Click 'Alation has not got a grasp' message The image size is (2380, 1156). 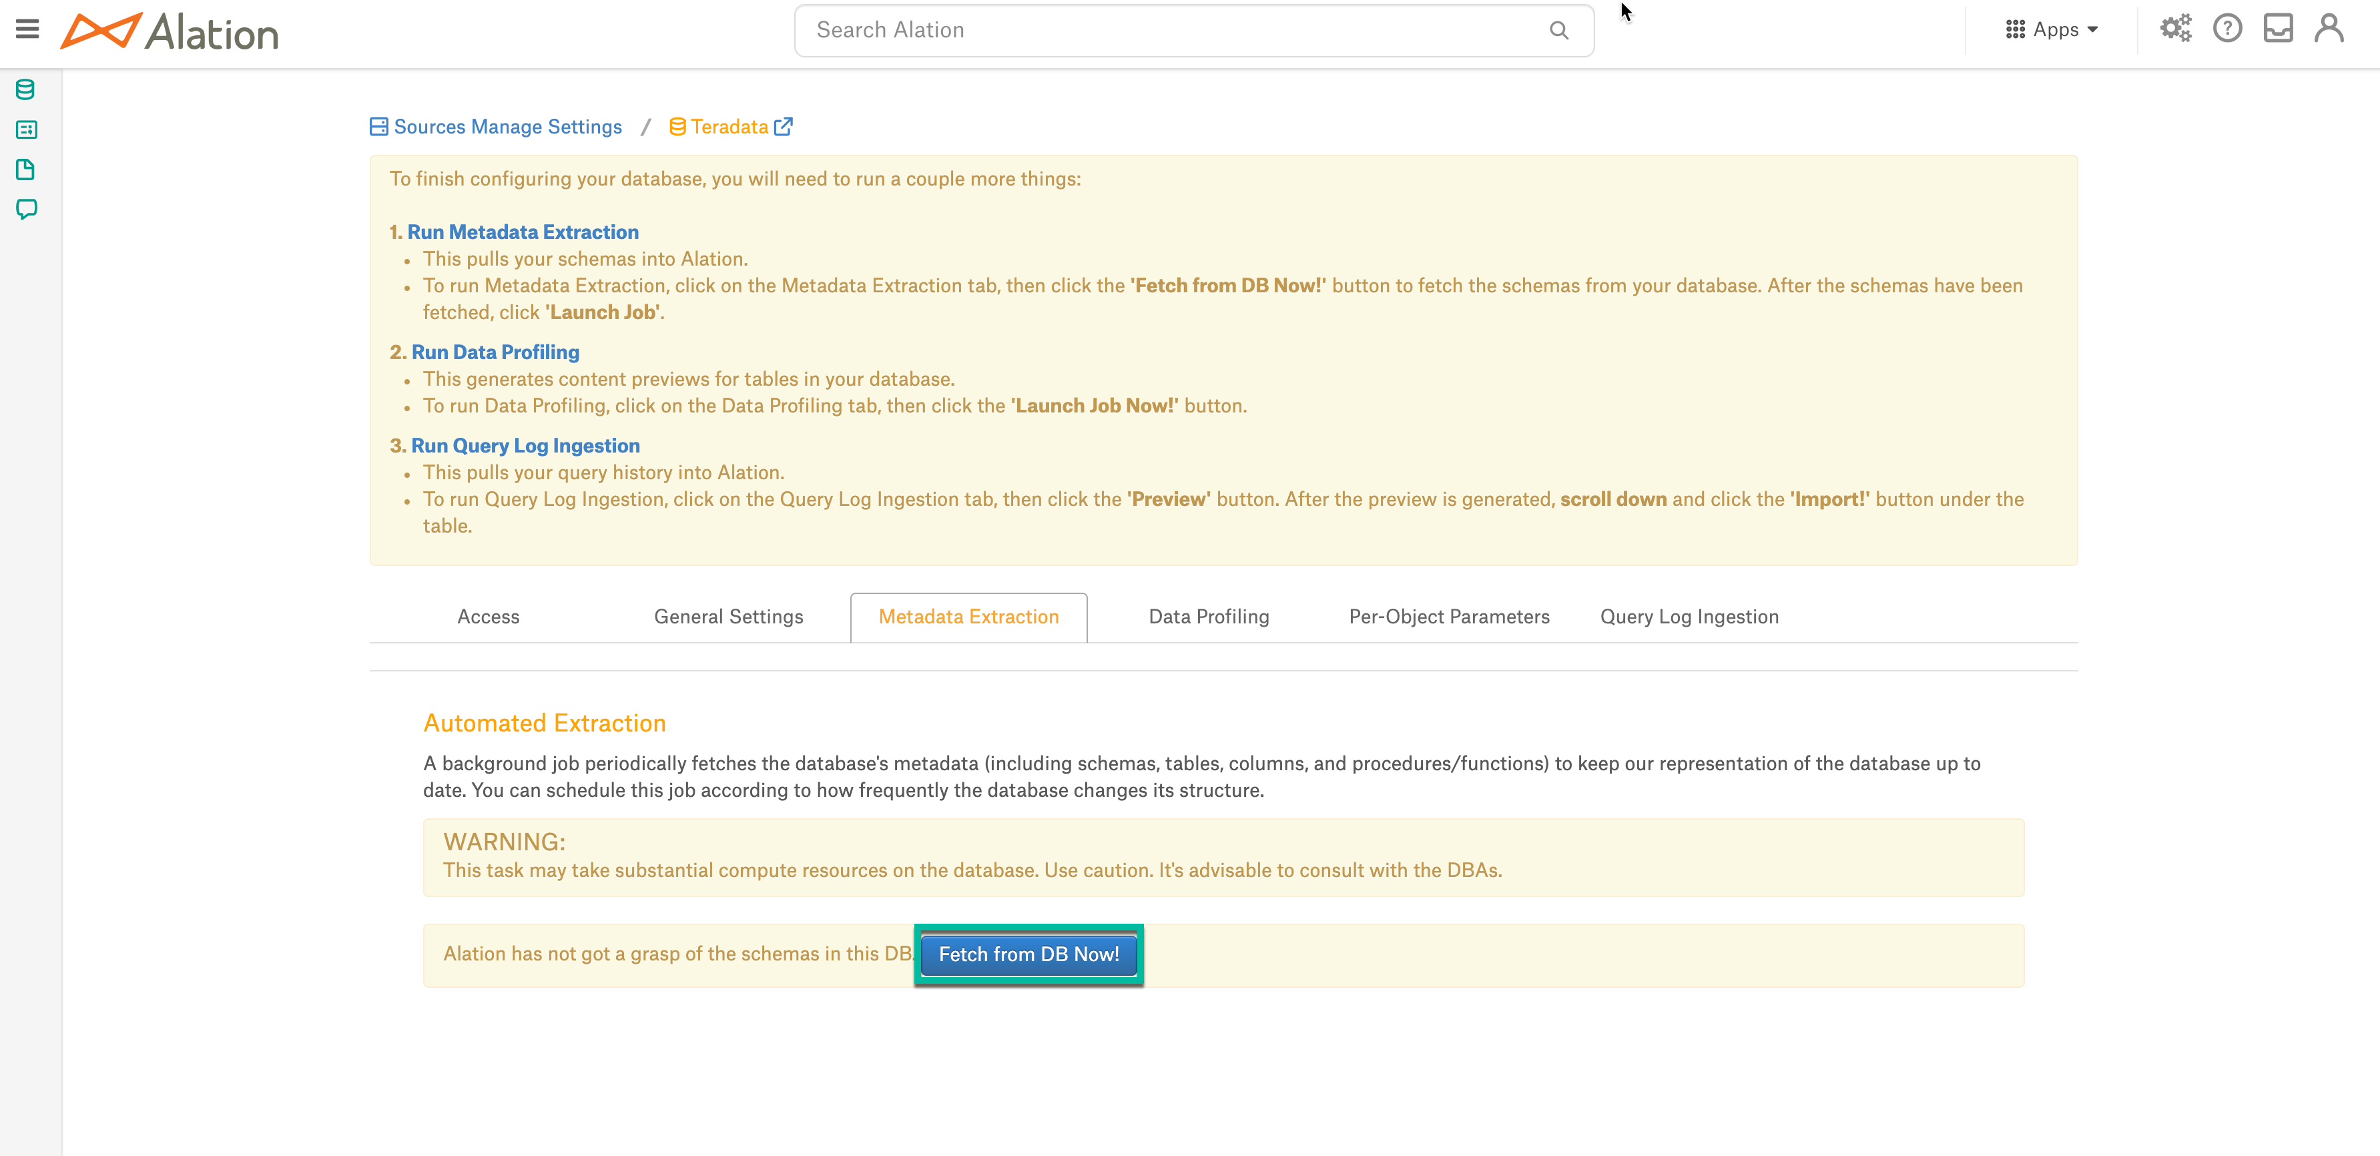[x=679, y=954]
